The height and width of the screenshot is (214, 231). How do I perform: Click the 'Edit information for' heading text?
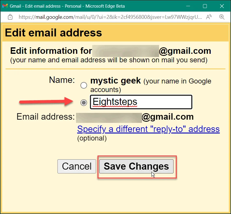[x=51, y=51]
